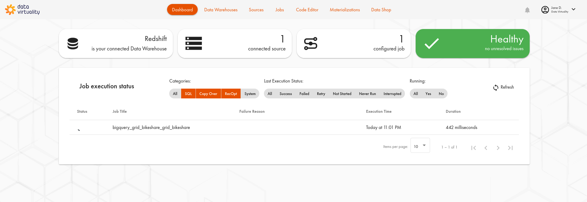Sort by the Execution Time column header
The image size is (587, 202).
tap(379, 112)
